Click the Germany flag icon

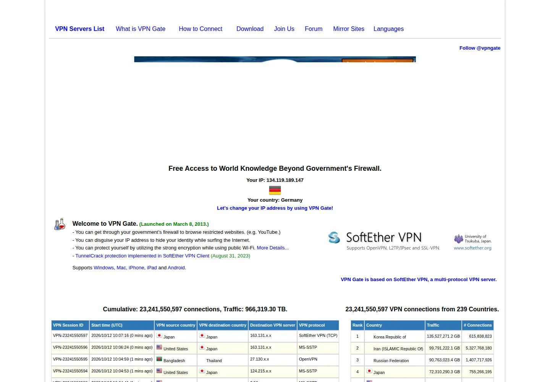click(275, 190)
